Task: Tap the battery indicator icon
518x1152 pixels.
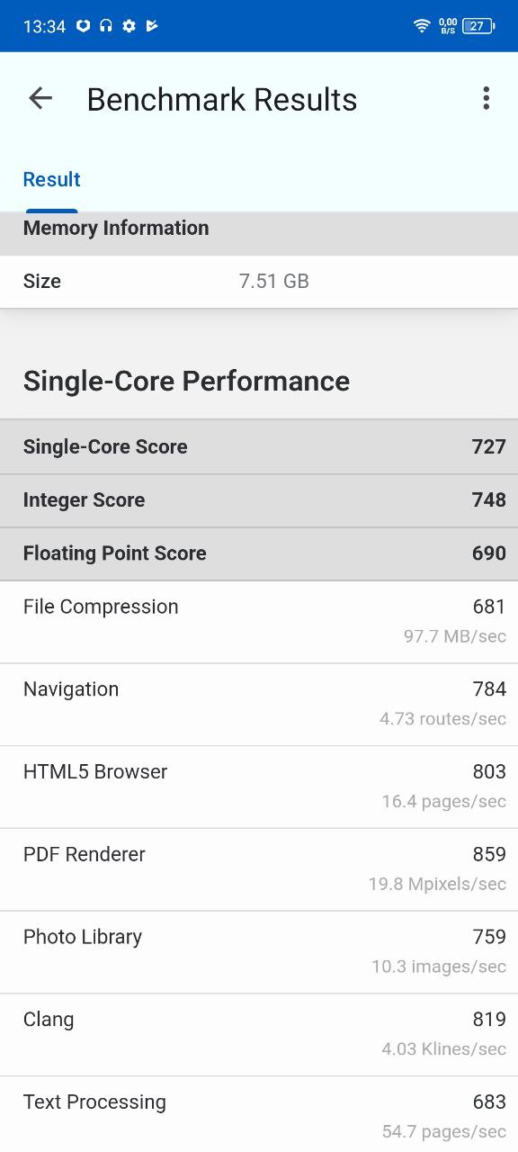Action: pos(478,26)
